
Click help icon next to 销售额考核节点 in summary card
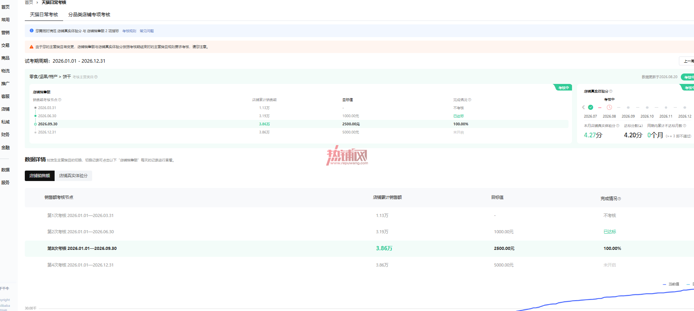60,100
